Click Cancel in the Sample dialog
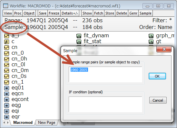This screenshot has width=177, height=128. point(158,100)
